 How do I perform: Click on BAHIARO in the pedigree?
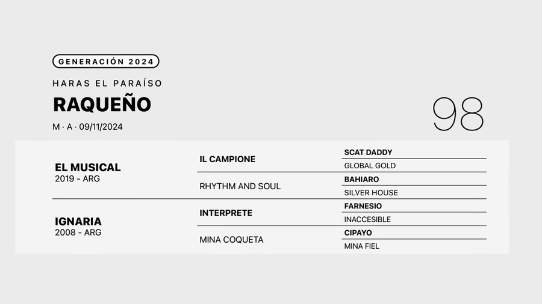pyautogui.click(x=362, y=180)
